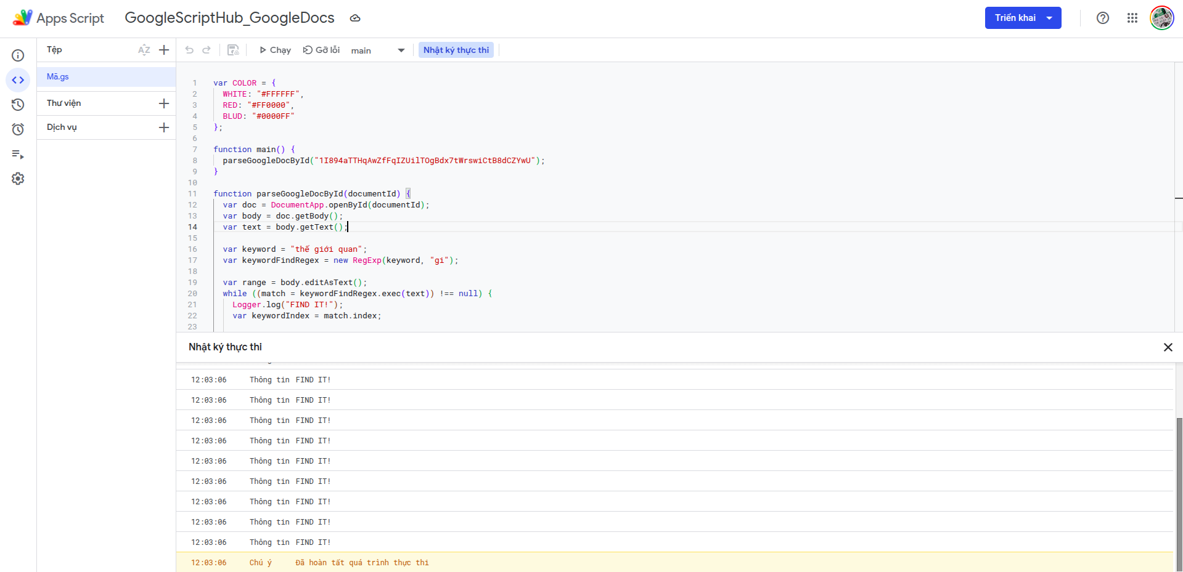Viewport: 1183px width, 572px height.
Task: Open the Triggers alarm clock icon
Action: 18,129
